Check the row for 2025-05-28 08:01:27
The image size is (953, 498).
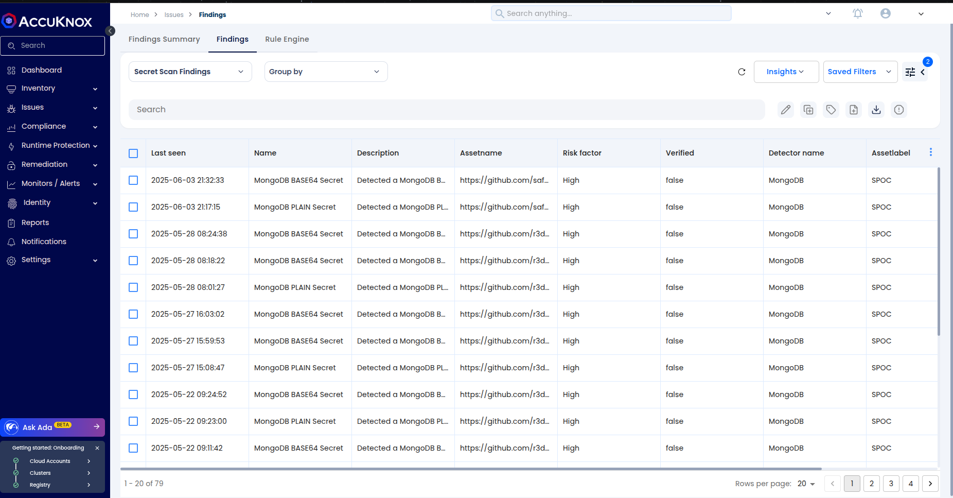(x=133, y=287)
